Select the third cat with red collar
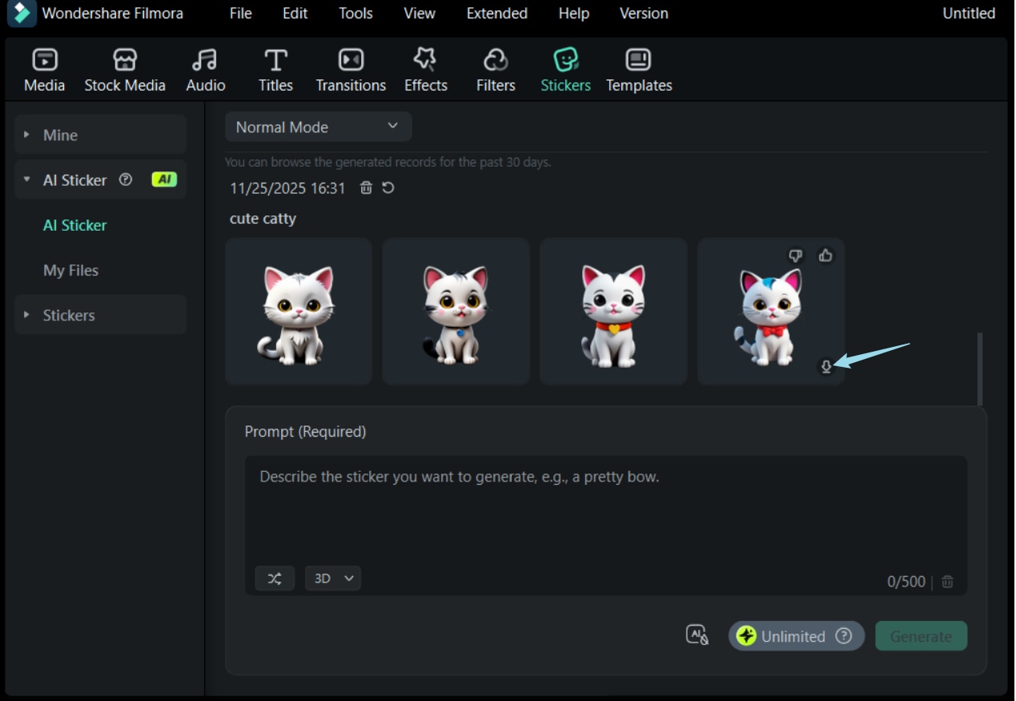 pyautogui.click(x=613, y=312)
